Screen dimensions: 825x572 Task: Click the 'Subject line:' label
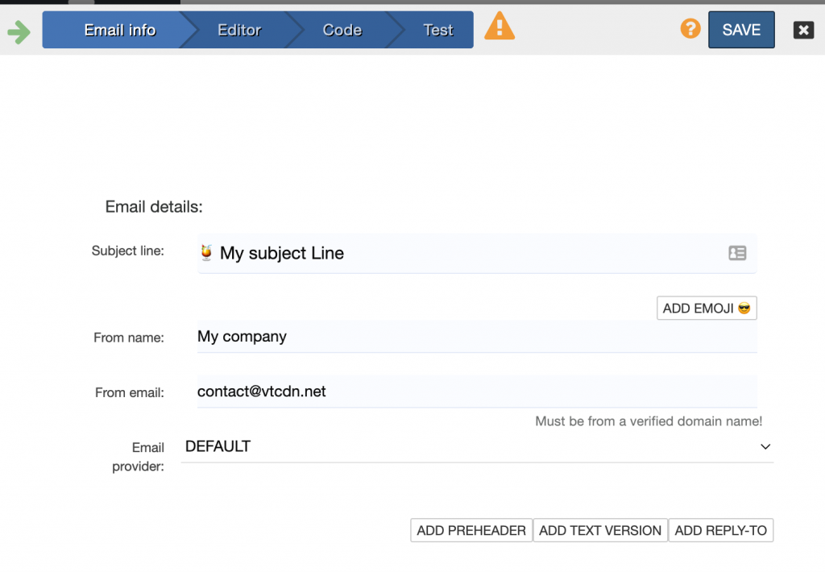tap(128, 251)
